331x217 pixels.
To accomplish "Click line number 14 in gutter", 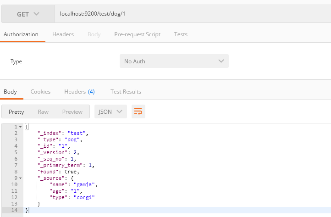I will point(14,210).
